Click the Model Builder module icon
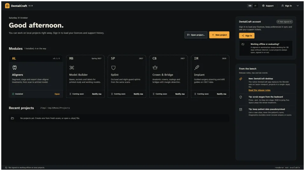This screenshot has height=171, width=305. (72, 67)
